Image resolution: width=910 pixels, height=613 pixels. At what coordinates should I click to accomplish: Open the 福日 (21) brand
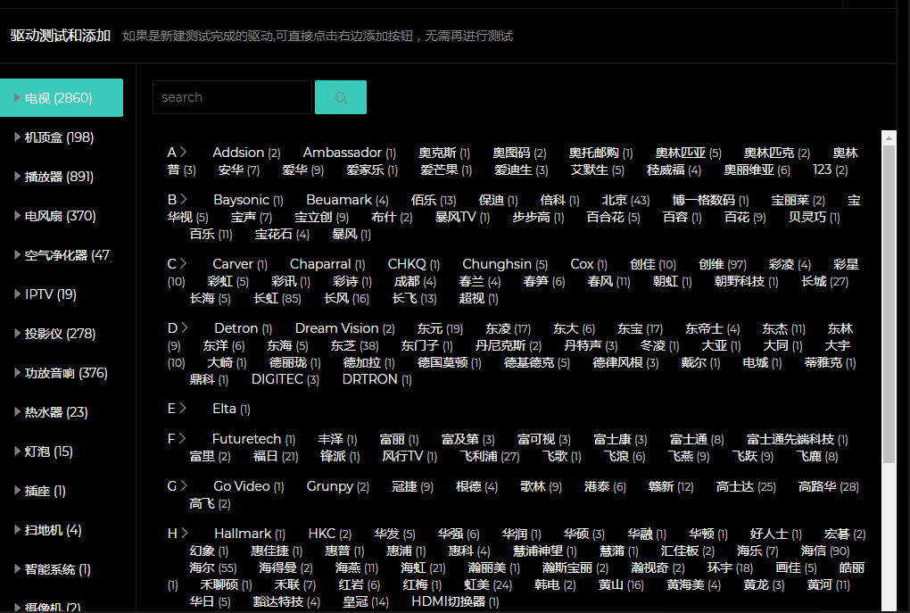pyautogui.click(x=276, y=456)
